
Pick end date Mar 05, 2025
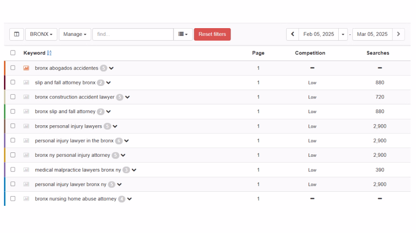click(372, 34)
